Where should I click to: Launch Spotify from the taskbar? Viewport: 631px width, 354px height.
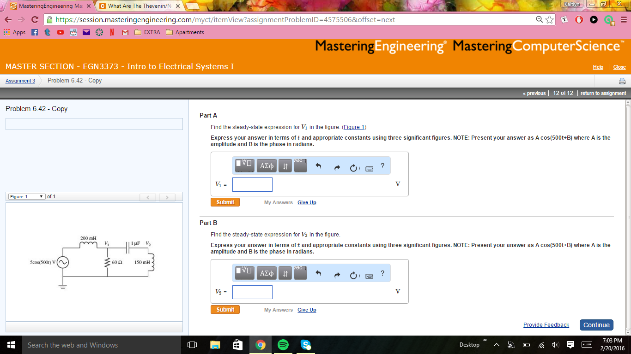(283, 344)
